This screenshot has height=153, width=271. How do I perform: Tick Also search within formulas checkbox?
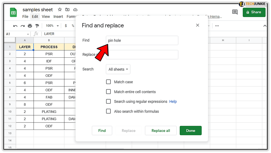[x=109, y=111]
